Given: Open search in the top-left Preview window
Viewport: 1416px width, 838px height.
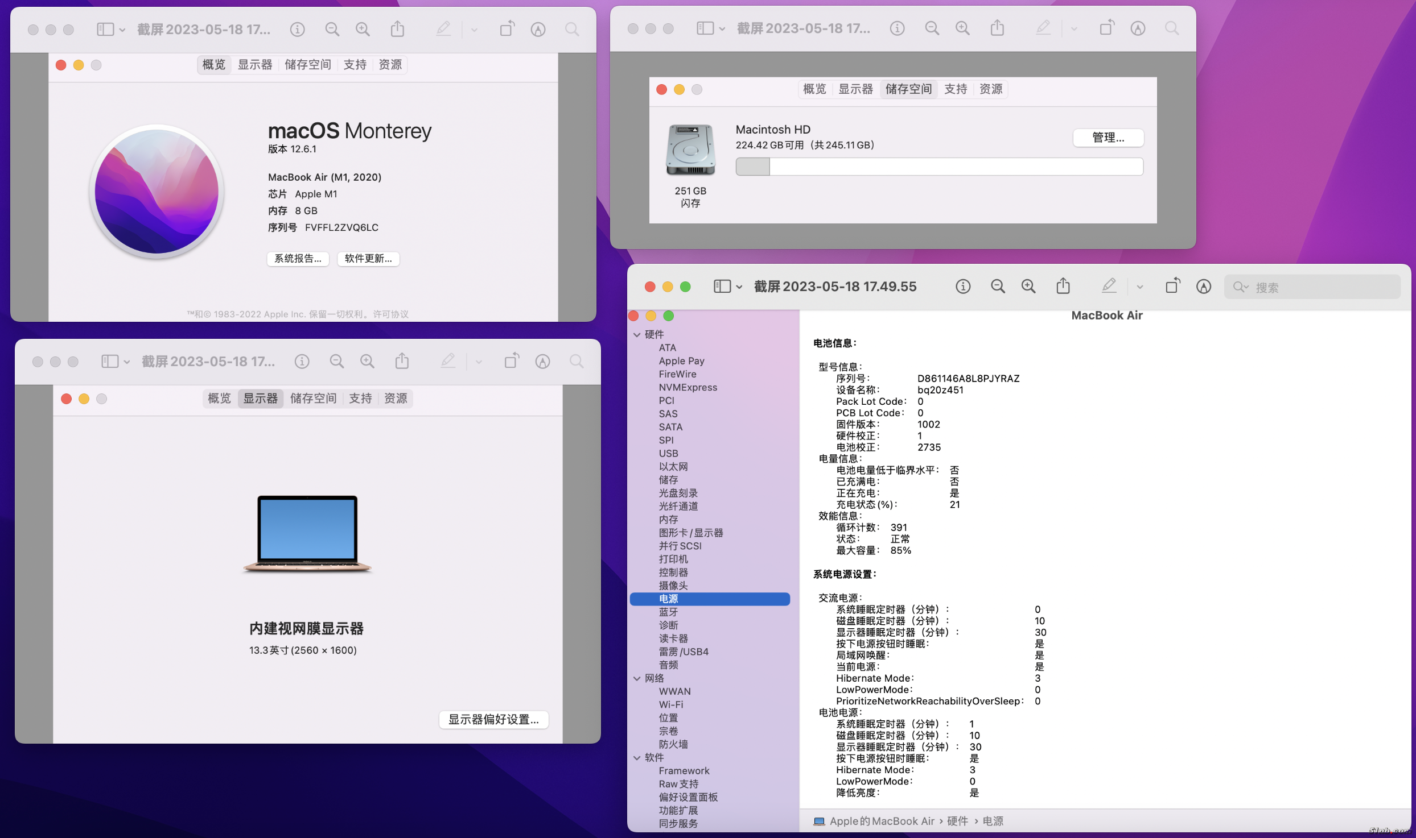Looking at the screenshot, I should (x=572, y=30).
